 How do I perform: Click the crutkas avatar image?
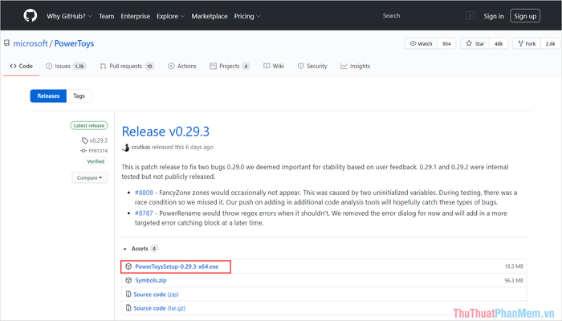(125, 147)
